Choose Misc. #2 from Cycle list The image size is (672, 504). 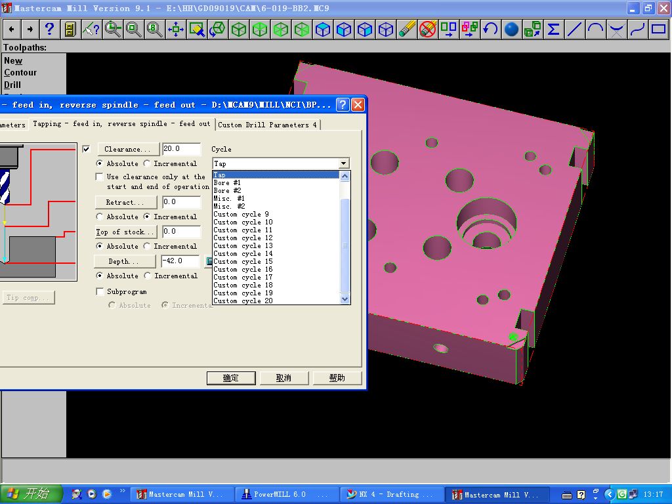click(x=276, y=206)
